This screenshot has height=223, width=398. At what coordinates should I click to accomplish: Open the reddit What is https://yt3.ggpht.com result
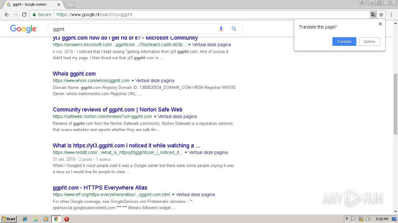[x=127, y=146]
